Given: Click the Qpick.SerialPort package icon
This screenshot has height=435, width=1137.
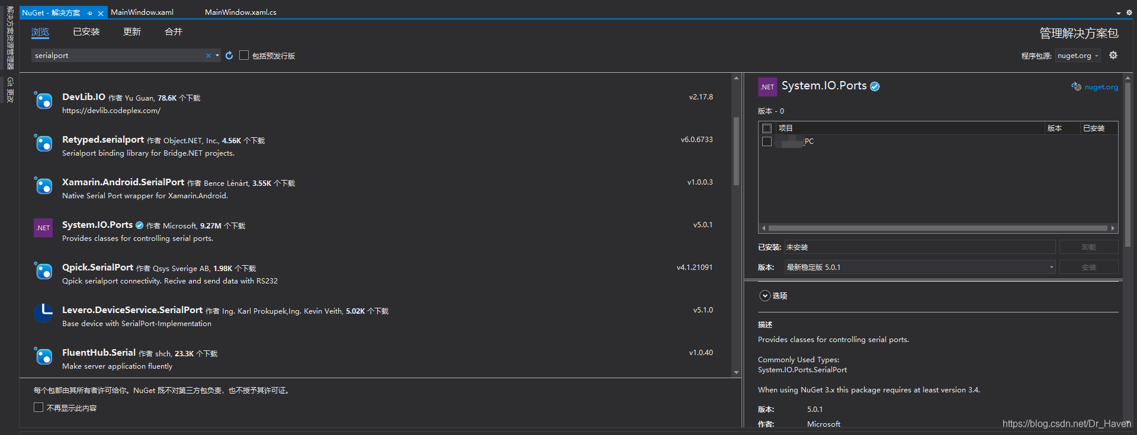Looking at the screenshot, I should click(x=43, y=271).
